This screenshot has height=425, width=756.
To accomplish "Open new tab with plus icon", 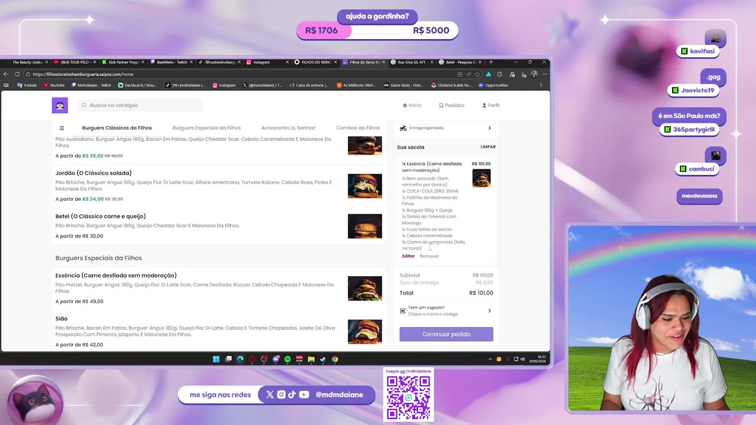I will [x=491, y=62].
